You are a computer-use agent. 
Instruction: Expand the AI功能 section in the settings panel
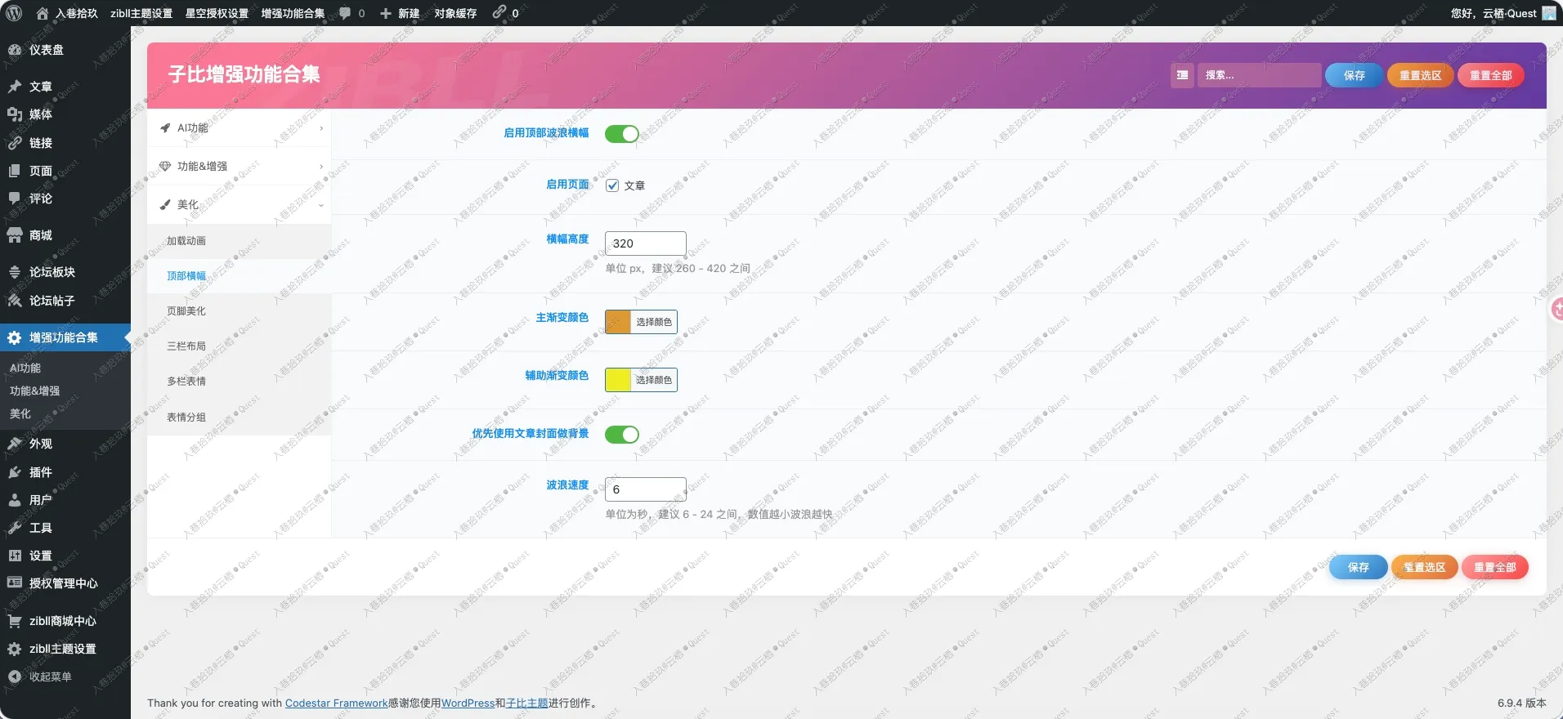click(239, 128)
